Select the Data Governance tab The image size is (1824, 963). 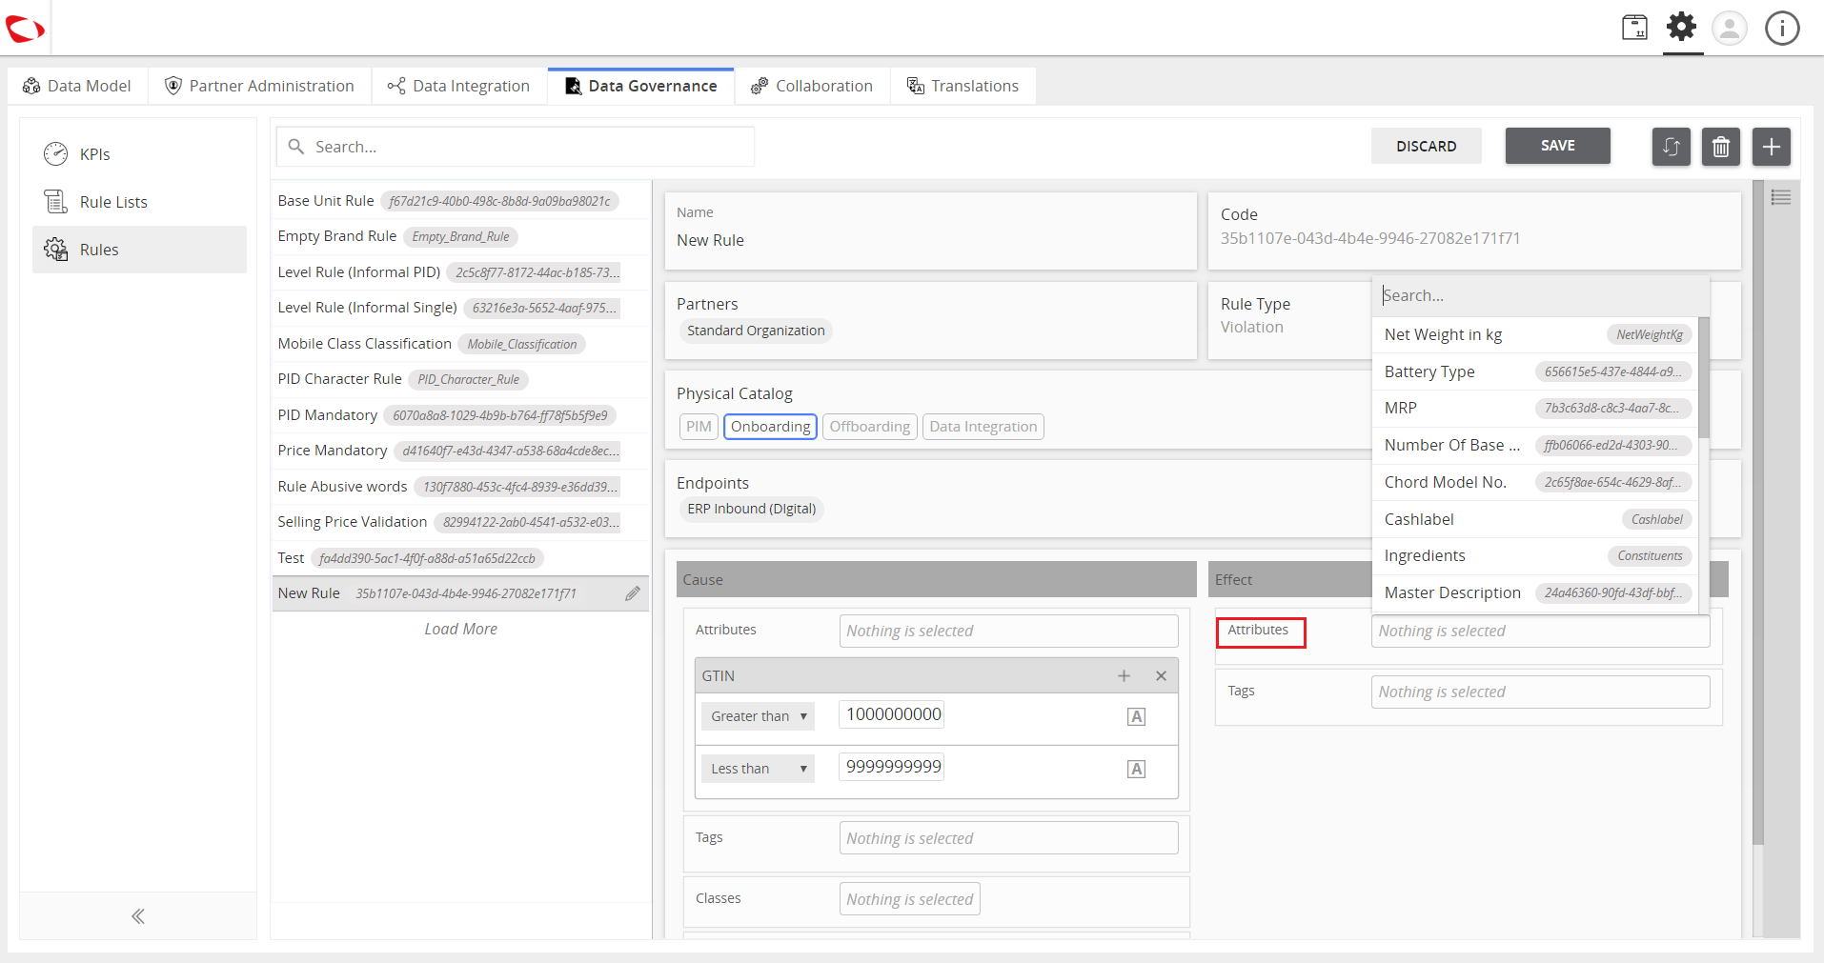pyautogui.click(x=640, y=86)
